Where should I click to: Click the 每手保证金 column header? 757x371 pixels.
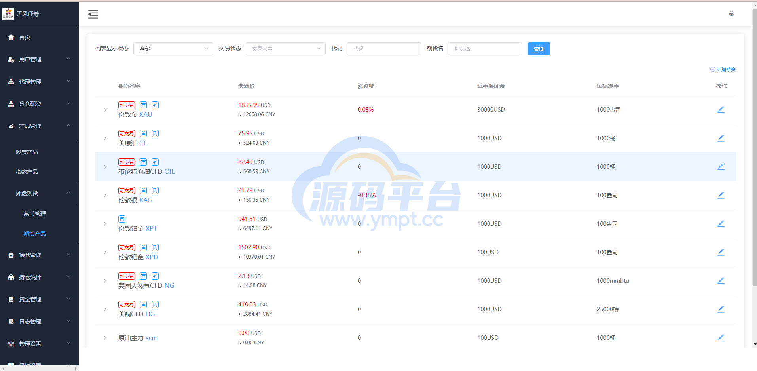[x=491, y=86]
